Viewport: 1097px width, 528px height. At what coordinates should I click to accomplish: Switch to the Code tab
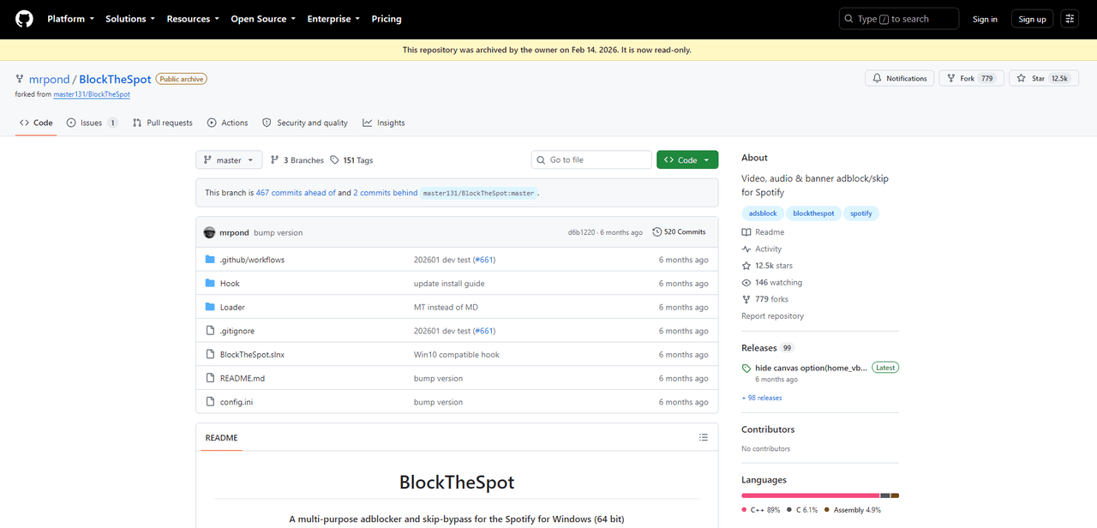pyautogui.click(x=36, y=123)
